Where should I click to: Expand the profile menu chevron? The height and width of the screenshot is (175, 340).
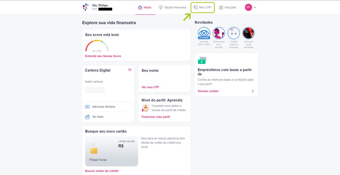point(255,7)
